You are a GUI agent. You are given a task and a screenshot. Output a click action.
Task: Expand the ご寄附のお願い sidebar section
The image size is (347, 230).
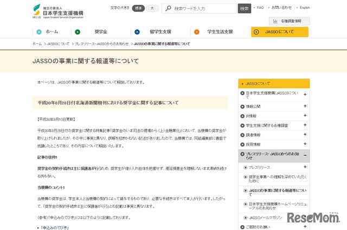click(305, 226)
